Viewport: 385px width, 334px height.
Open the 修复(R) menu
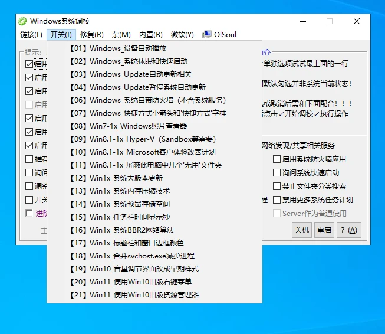(x=91, y=35)
